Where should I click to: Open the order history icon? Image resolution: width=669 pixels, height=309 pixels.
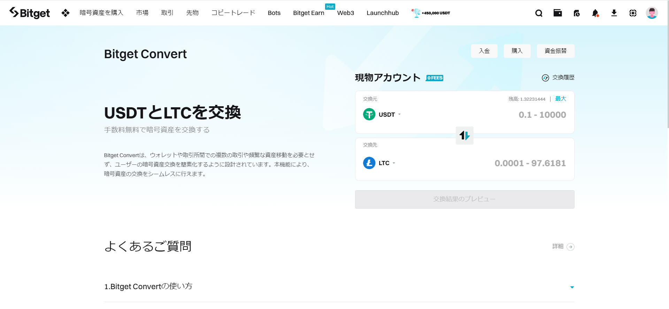pos(577,13)
